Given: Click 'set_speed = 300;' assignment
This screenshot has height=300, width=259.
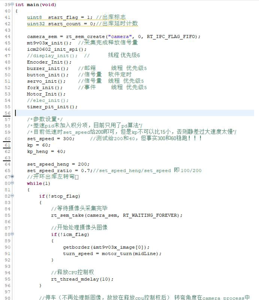Looking at the screenshot, I should pos(51,139).
